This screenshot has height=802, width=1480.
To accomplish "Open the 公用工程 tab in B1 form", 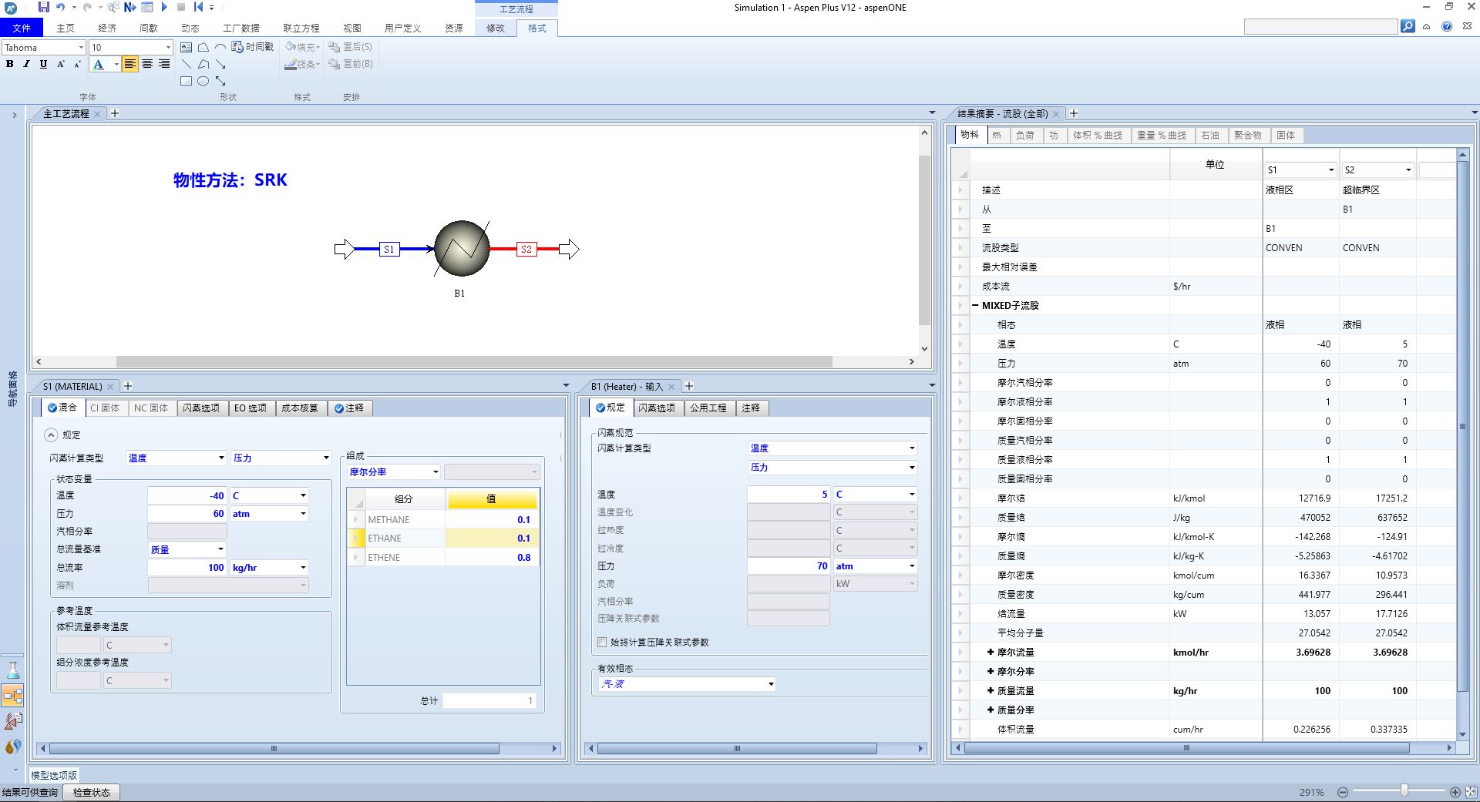I will pyautogui.click(x=708, y=408).
